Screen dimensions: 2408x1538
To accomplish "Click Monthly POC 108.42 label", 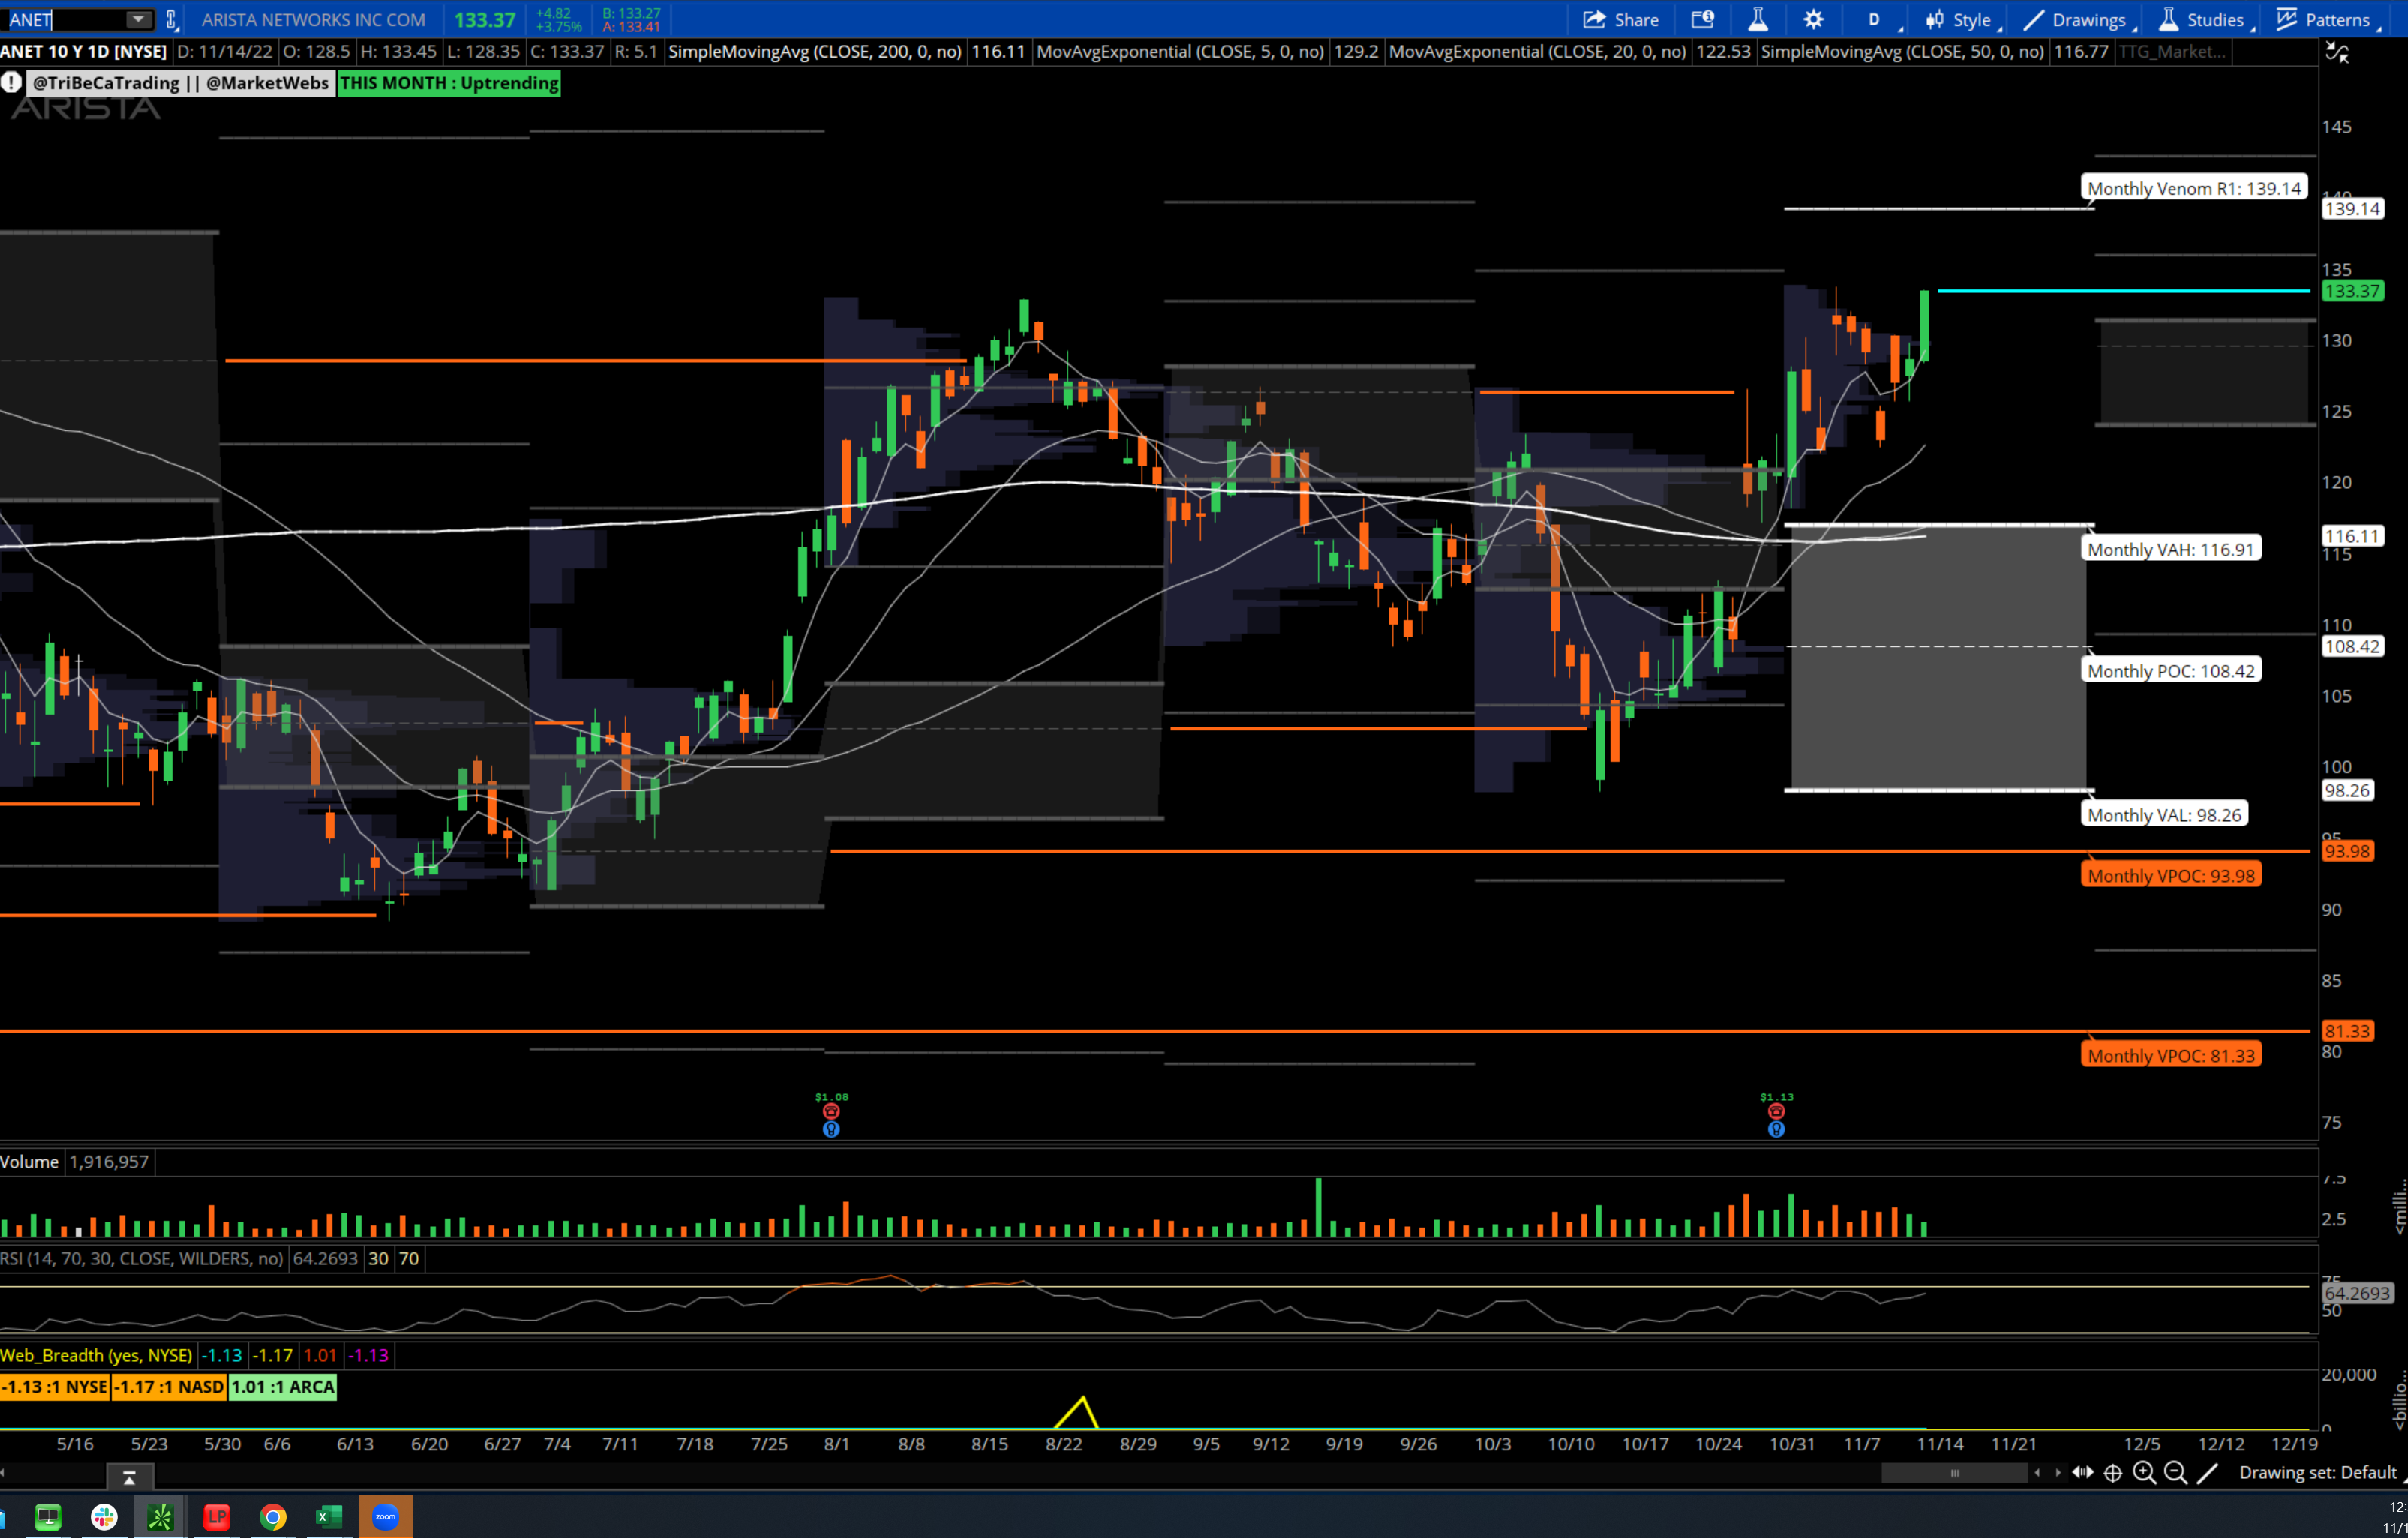I will [2171, 670].
